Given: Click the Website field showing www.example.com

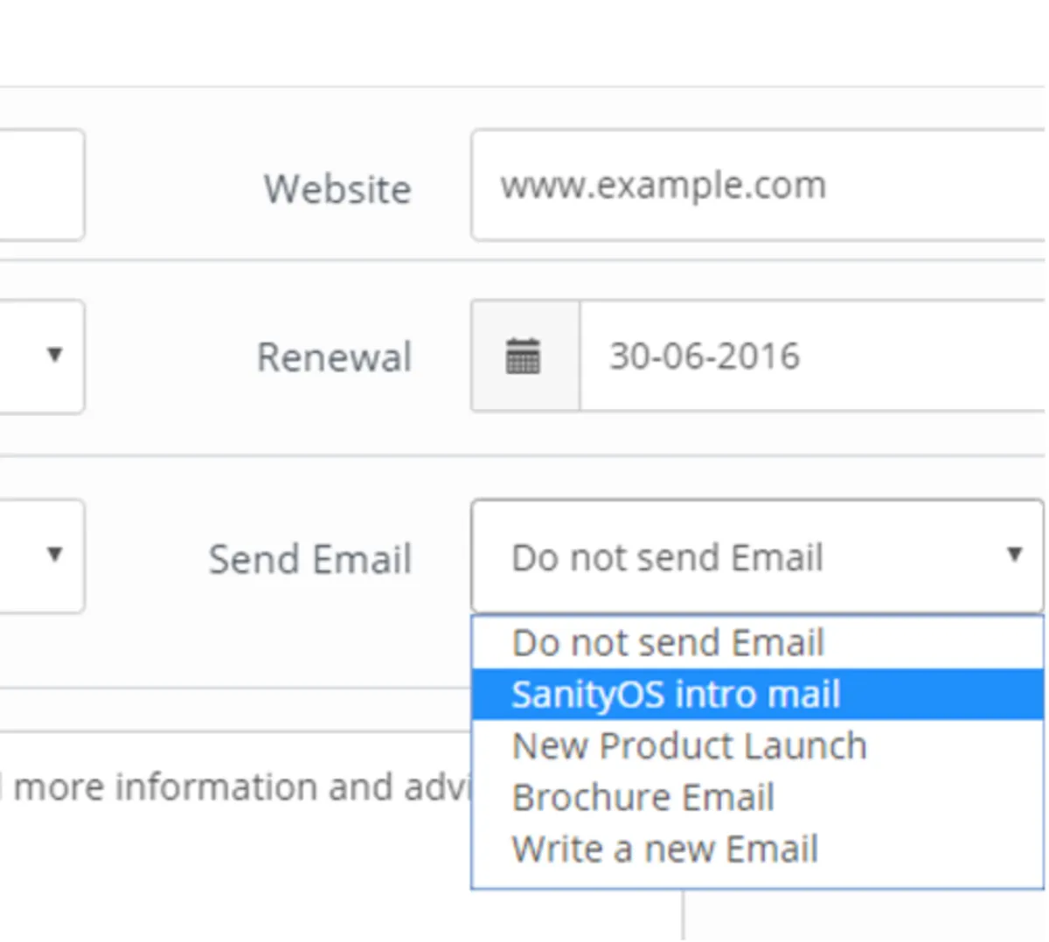Looking at the screenshot, I should click(758, 185).
